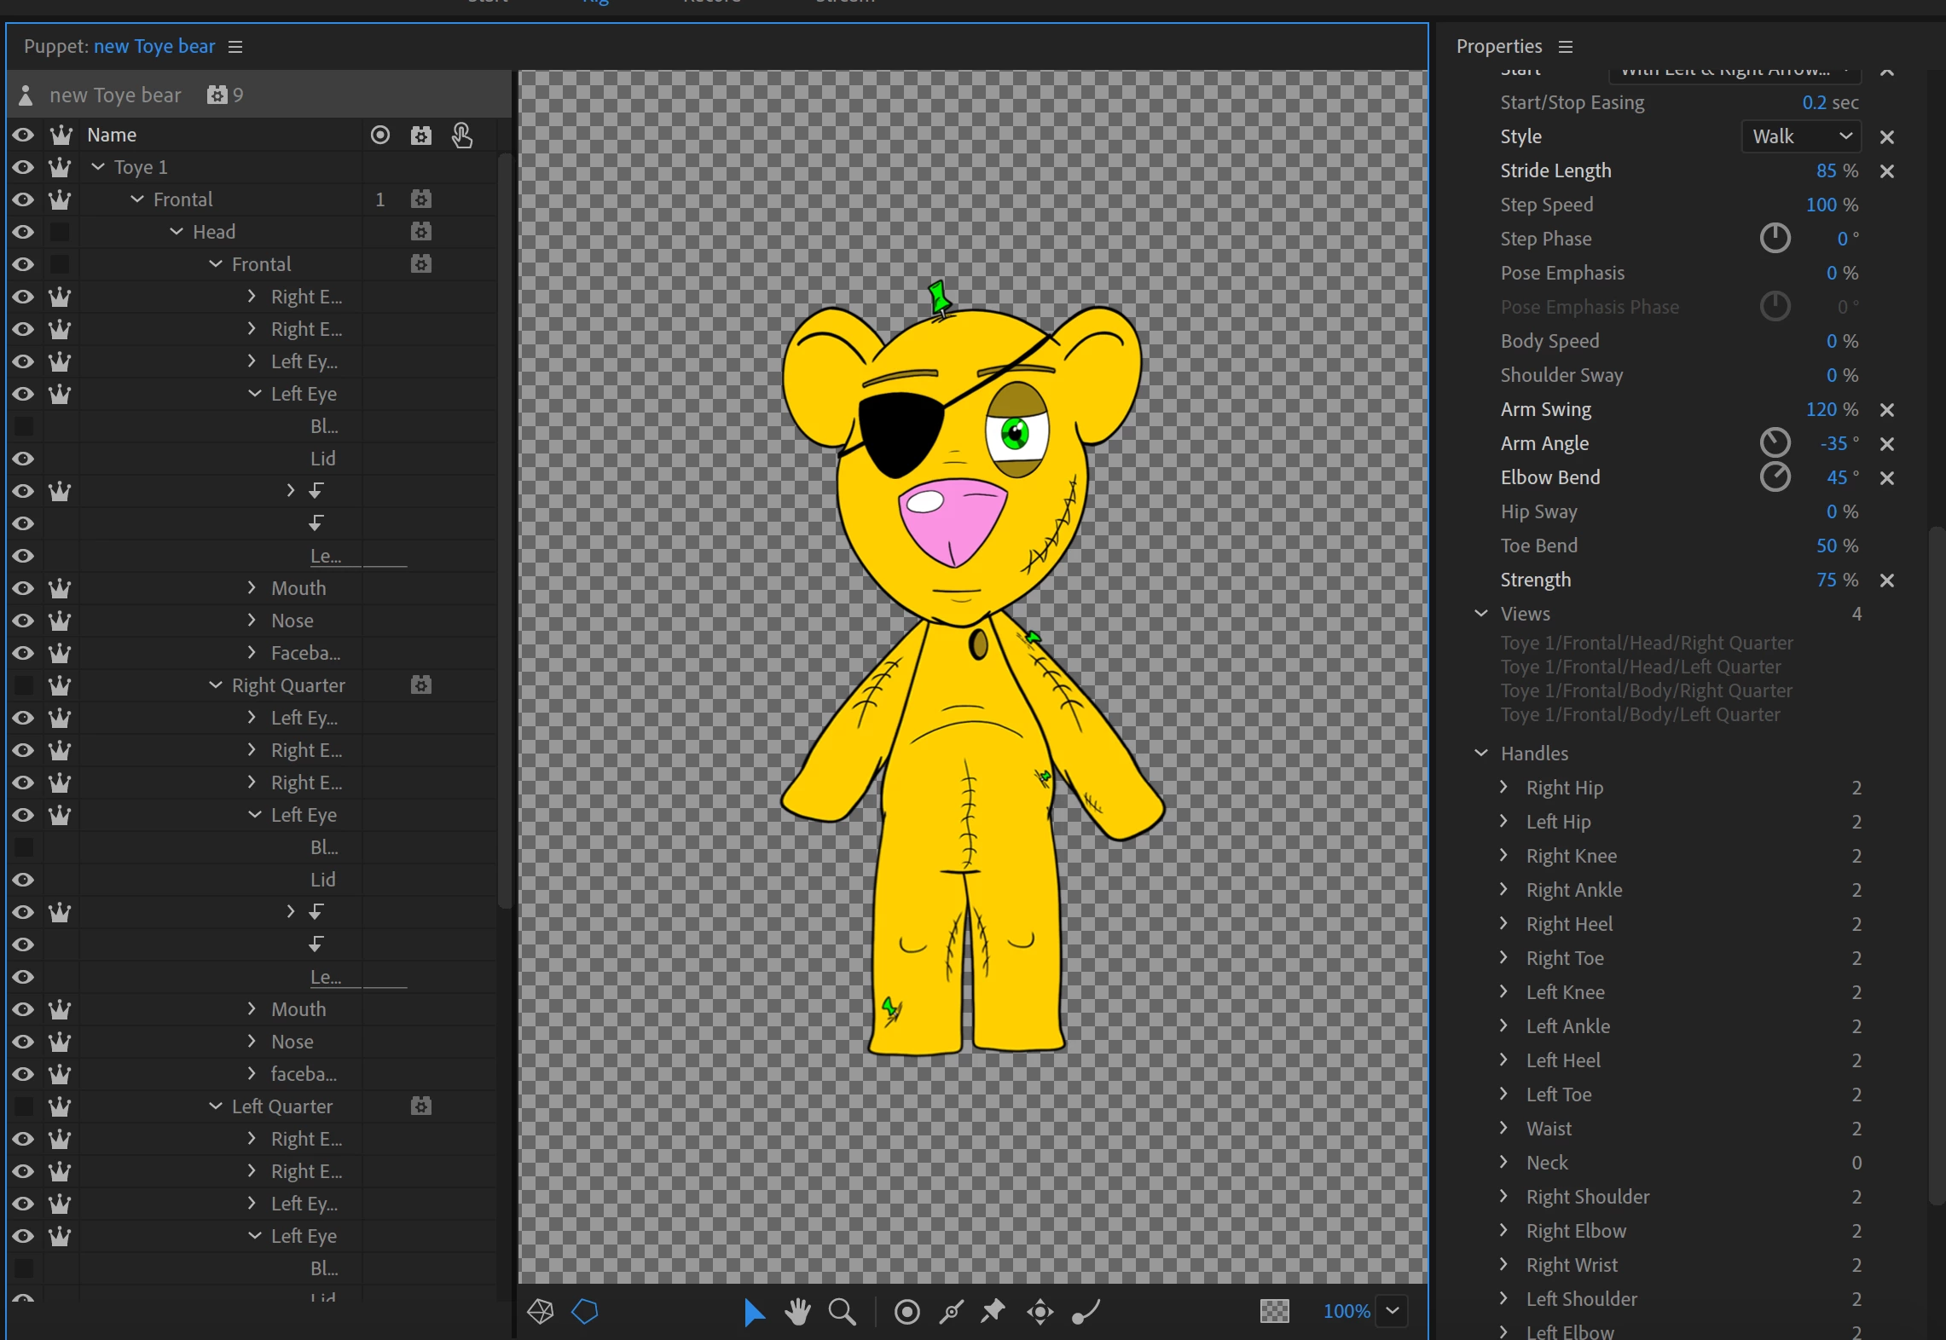Click the crown icon on the Toye 1 row

coord(60,167)
